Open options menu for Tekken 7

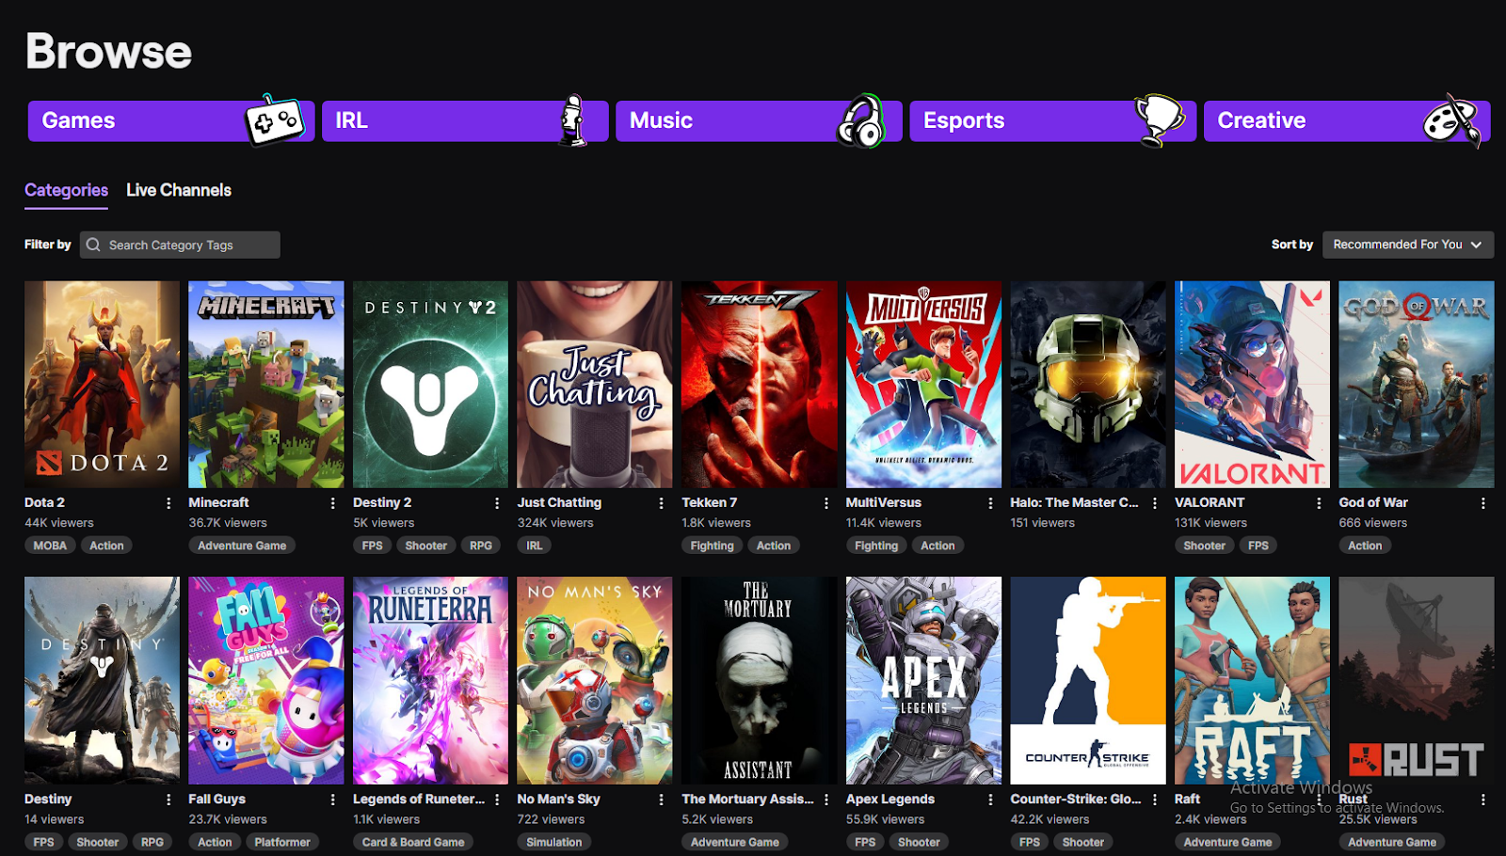click(826, 503)
